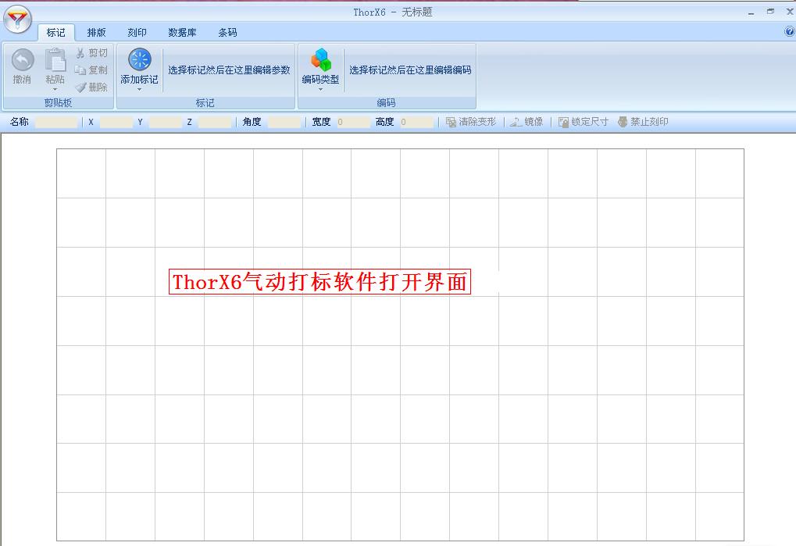Toggle 禁止刻印 disable engraving option
Image resolution: width=796 pixels, height=546 pixels.
coord(643,123)
